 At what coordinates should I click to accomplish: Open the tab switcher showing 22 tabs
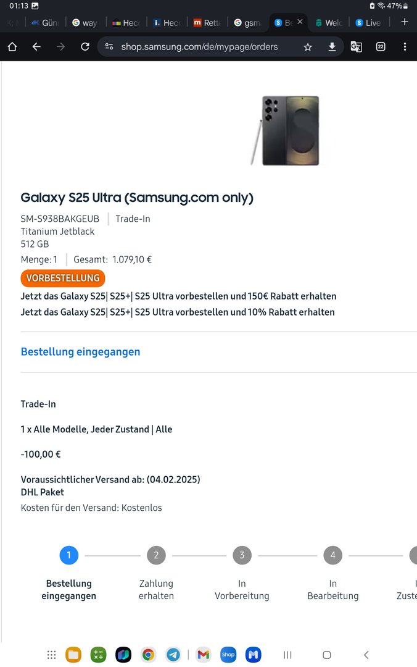point(381,47)
